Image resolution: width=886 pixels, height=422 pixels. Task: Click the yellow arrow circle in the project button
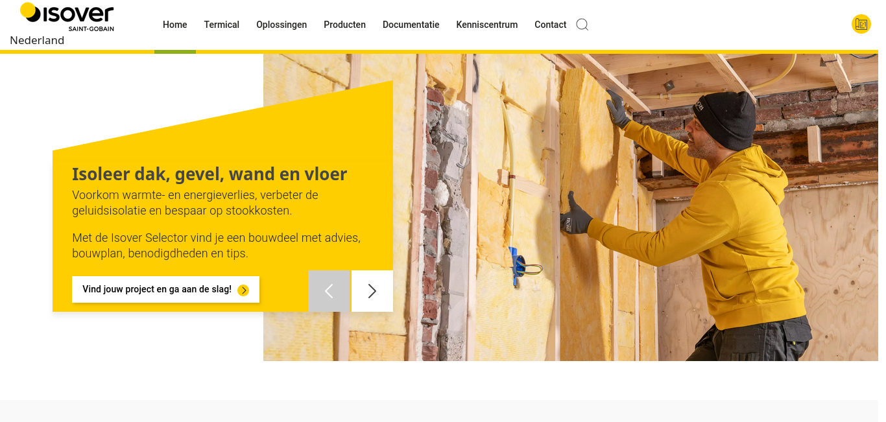(x=243, y=290)
